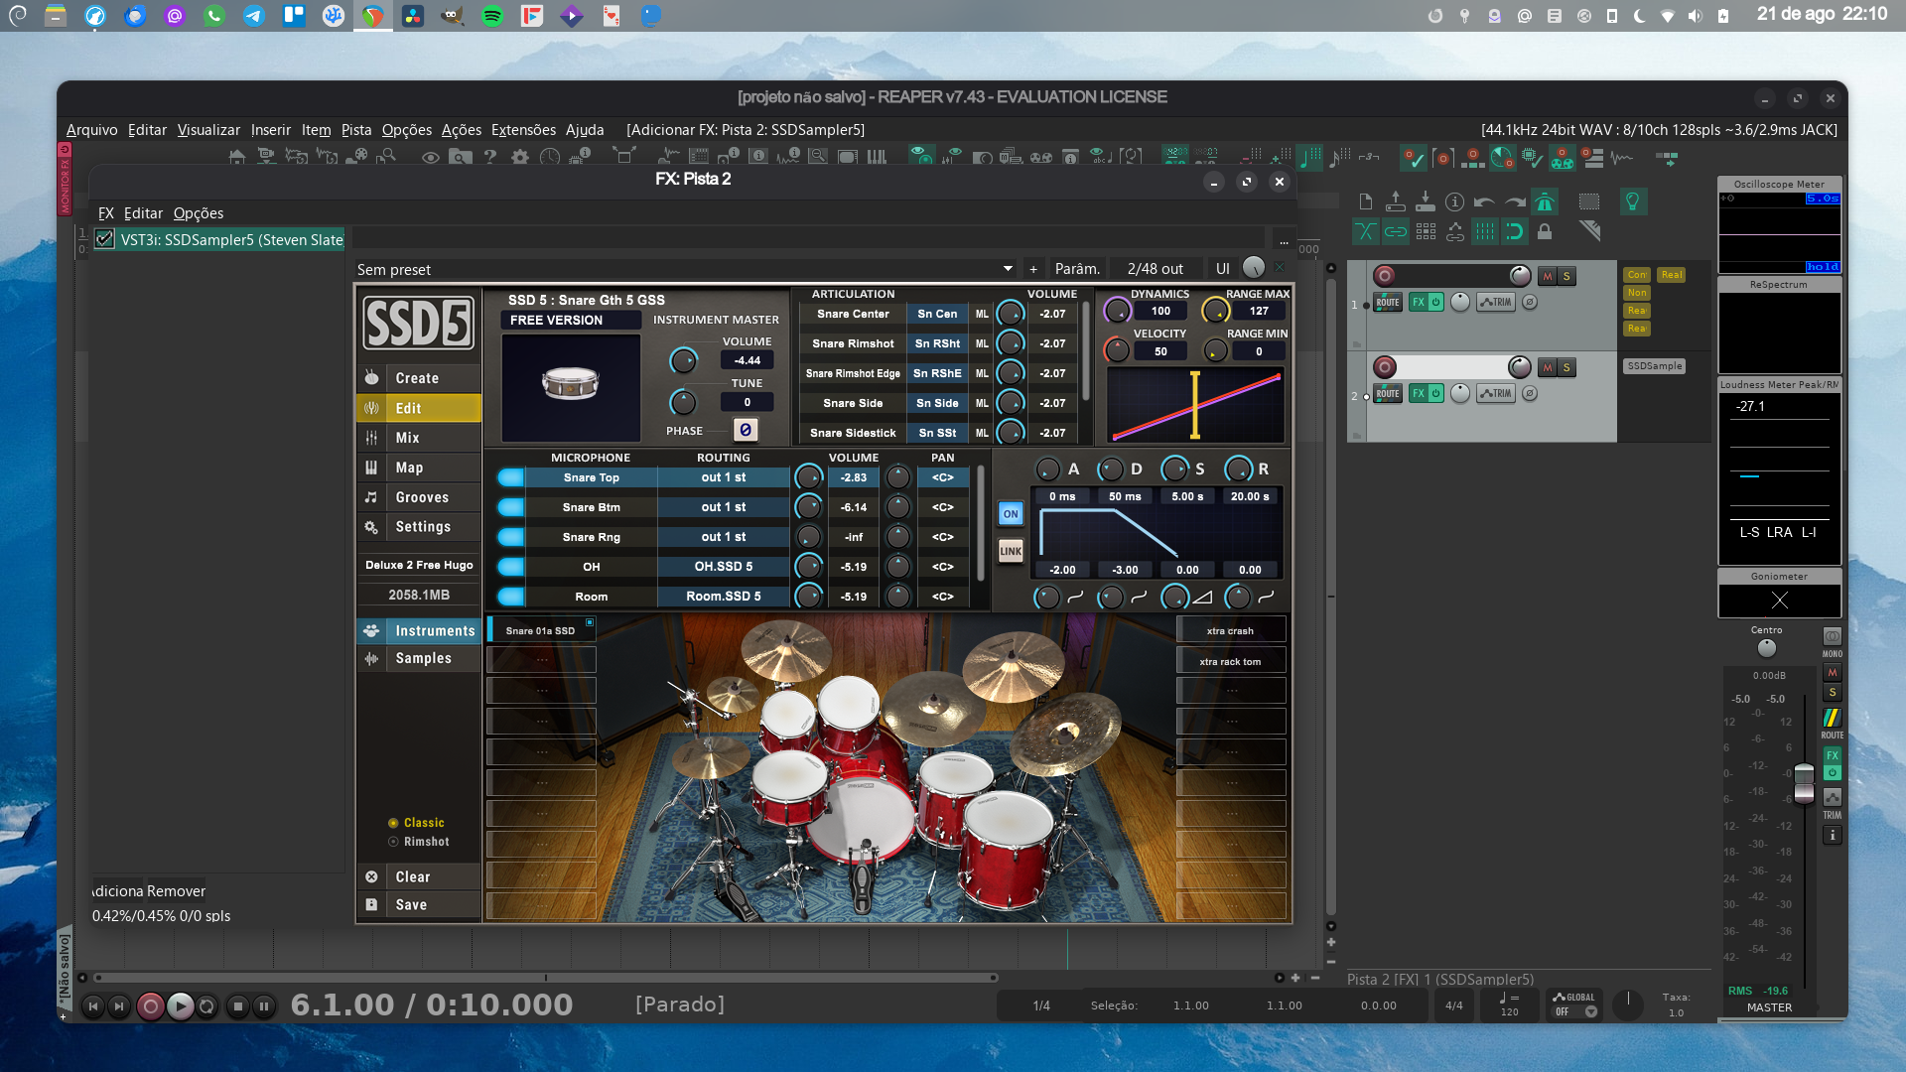Solo track 1 with S button

pyautogui.click(x=1566, y=276)
